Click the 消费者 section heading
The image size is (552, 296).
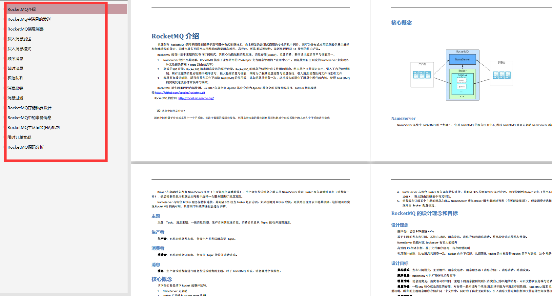158,248
